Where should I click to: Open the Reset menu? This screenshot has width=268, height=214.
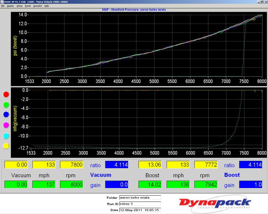(x=27, y=6)
